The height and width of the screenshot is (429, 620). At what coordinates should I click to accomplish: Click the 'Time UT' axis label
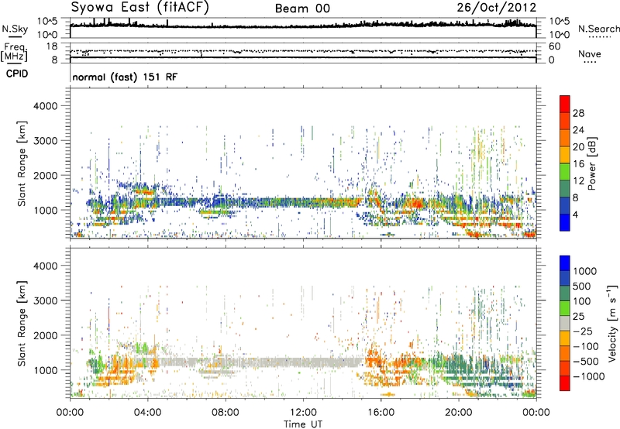pyautogui.click(x=303, y=424)
